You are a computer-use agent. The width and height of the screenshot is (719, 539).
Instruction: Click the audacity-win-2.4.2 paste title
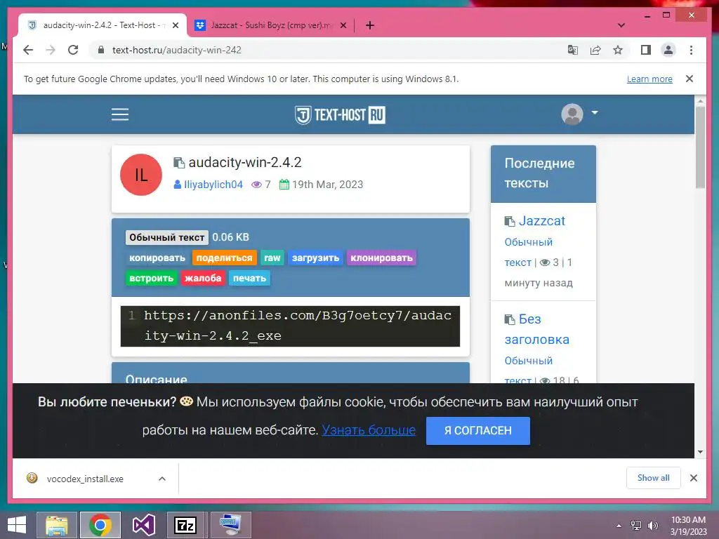(245, 162)
